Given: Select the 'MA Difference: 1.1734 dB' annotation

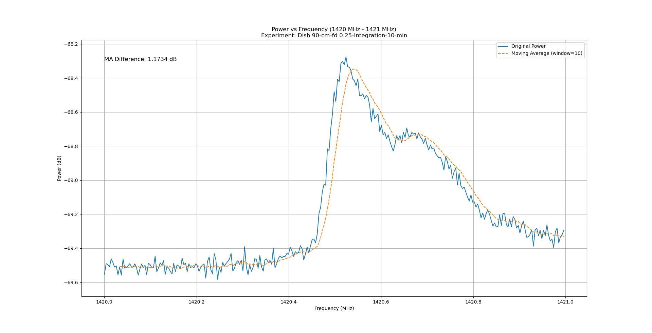Looking at the screenshot, I should [140, 59].
